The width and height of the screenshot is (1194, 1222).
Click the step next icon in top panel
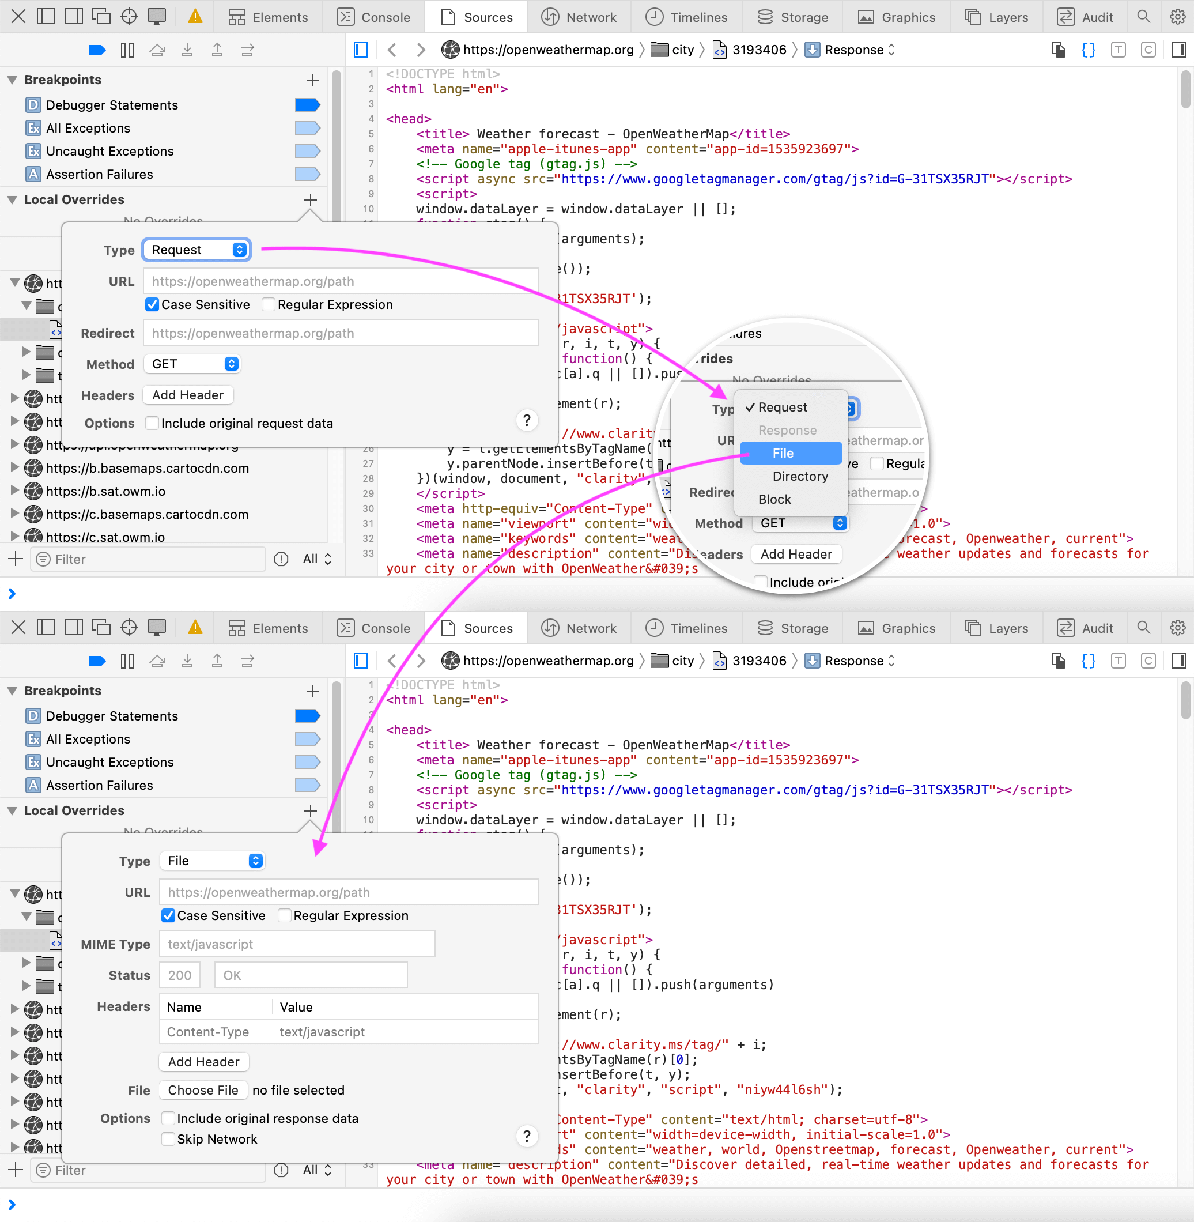click(247, 50)
